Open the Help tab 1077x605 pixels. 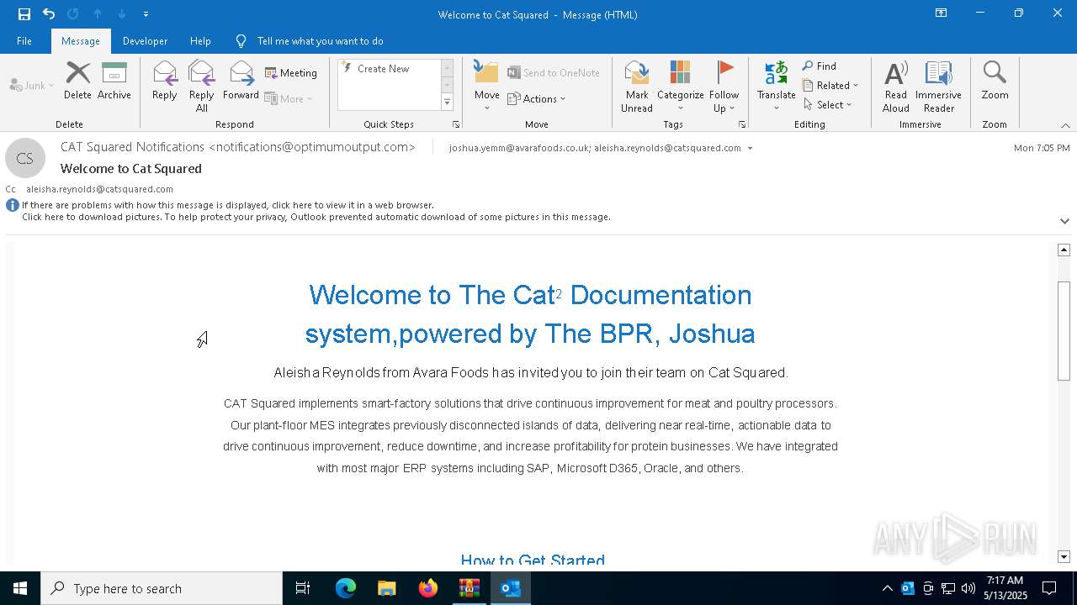click(x=200, y=41)
